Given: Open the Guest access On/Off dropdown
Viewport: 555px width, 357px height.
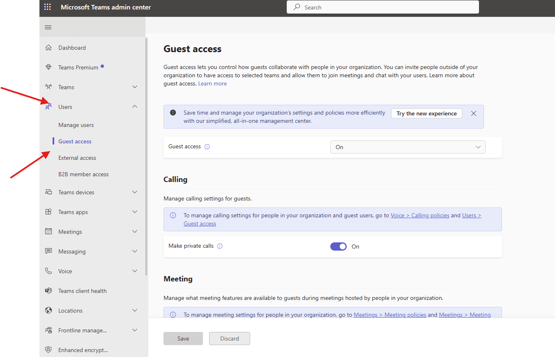Looking at the screenshot, I should click(408, 147).
